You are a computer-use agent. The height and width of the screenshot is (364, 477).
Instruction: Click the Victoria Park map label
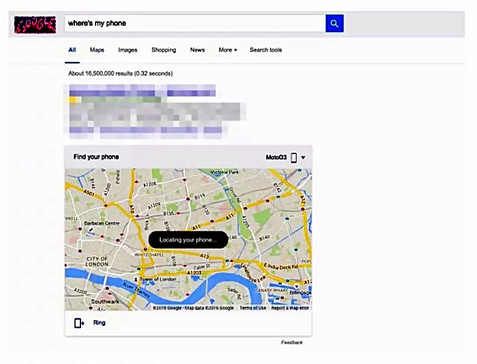point(225,172)
